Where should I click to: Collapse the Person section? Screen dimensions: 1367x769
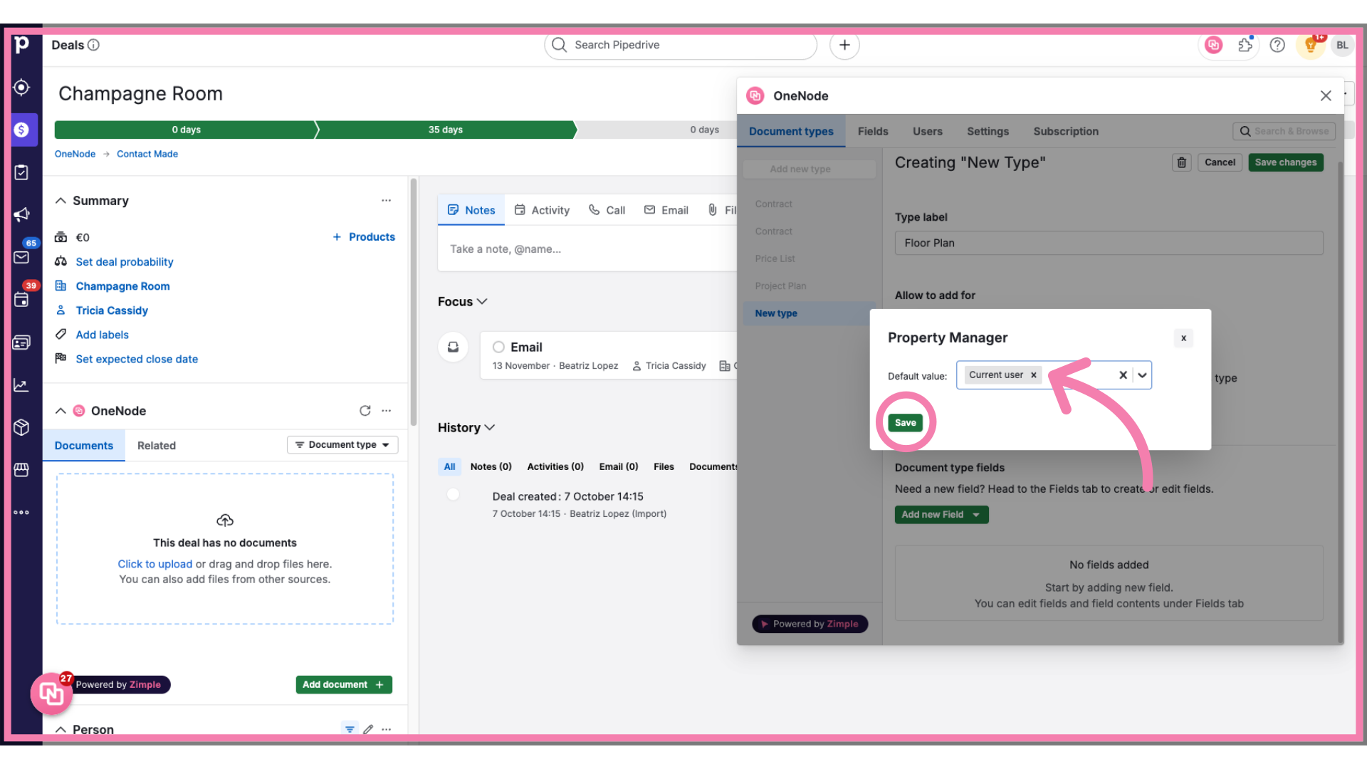tap(61, 729)
